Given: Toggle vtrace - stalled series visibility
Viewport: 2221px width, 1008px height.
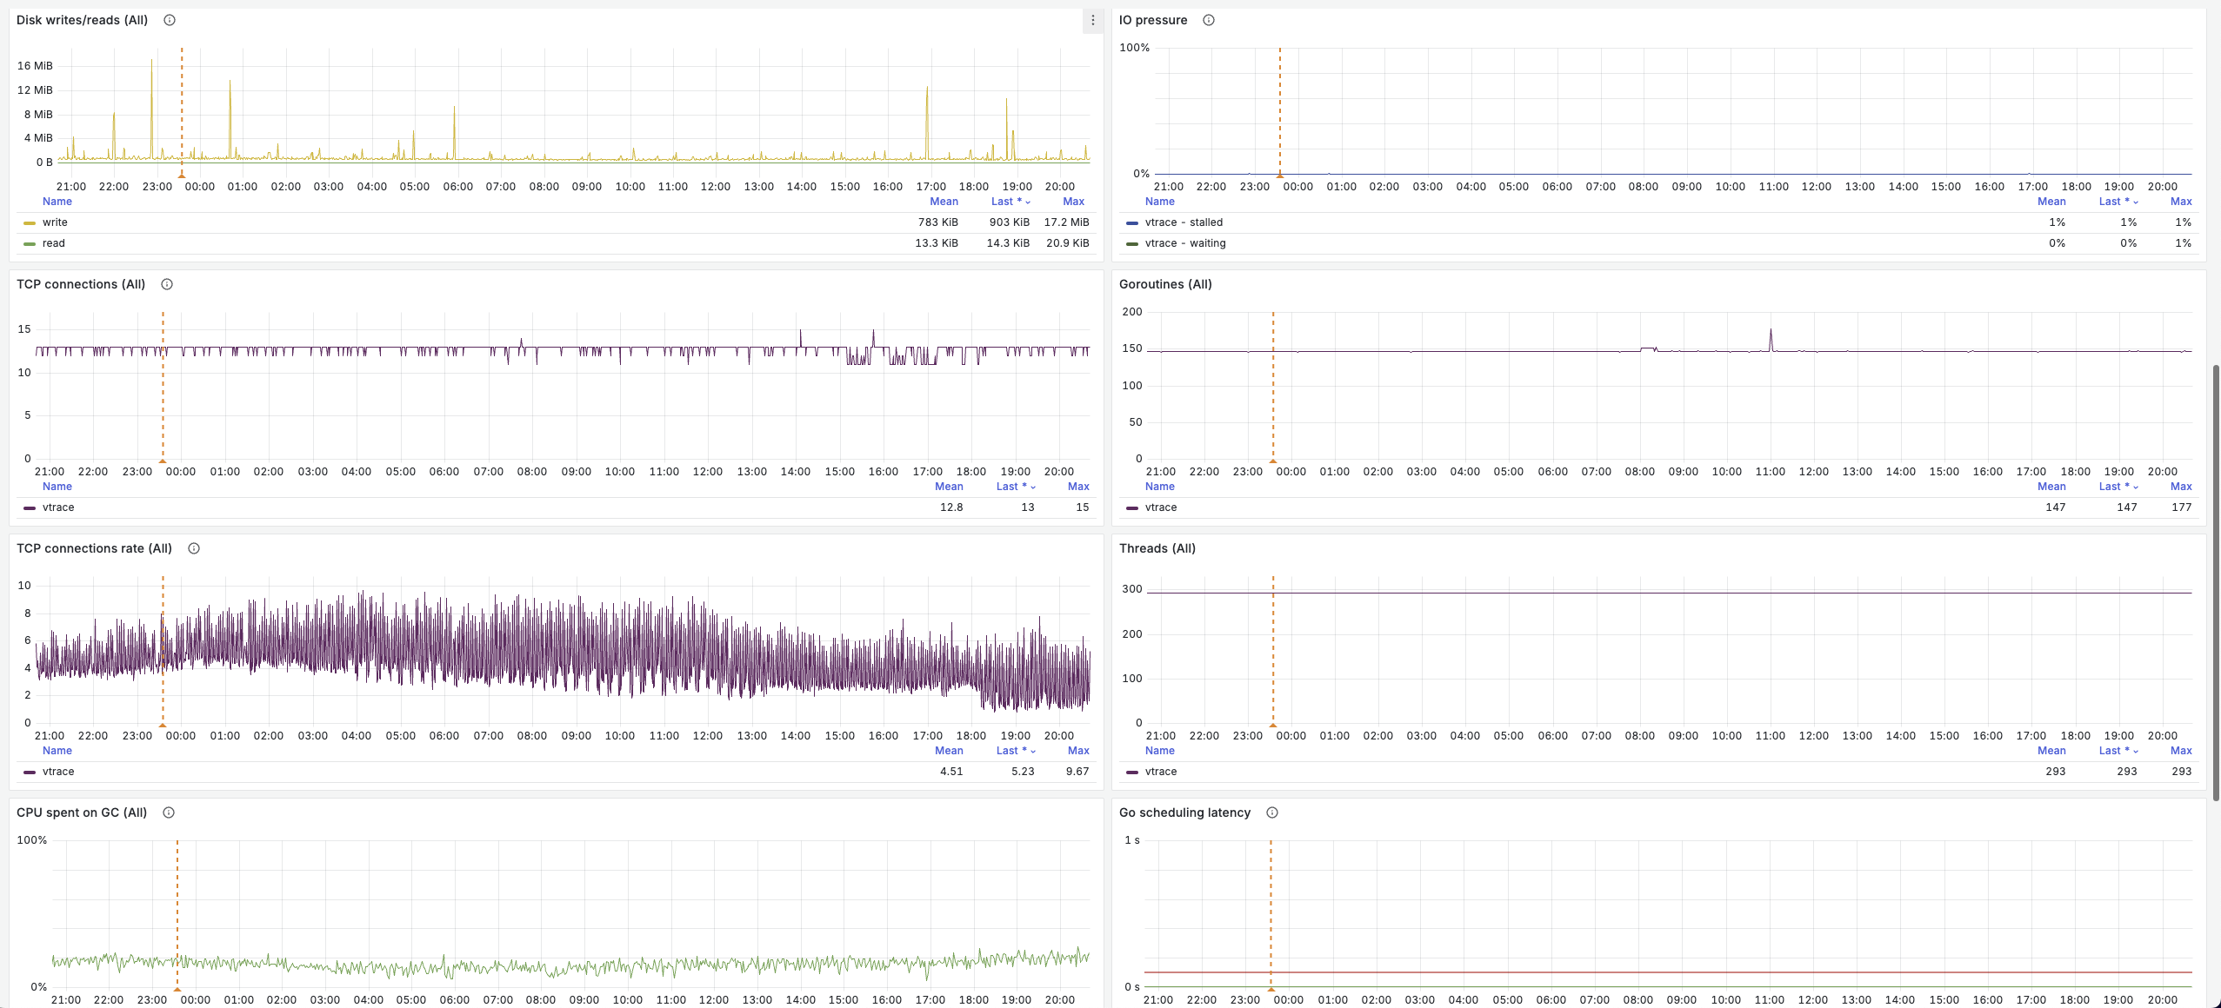Looking at the screenshot, I should tap(1183, 222).
